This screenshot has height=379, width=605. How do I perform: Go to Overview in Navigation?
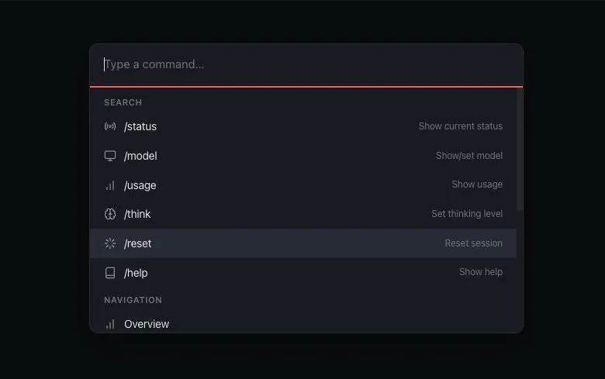[147, 324]
